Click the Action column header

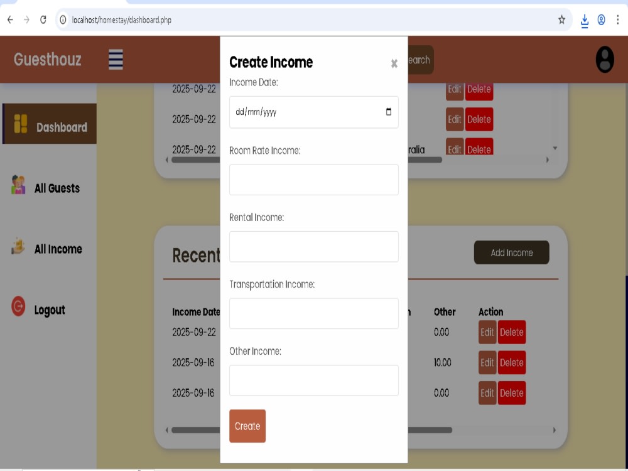[x=490, y=312]
